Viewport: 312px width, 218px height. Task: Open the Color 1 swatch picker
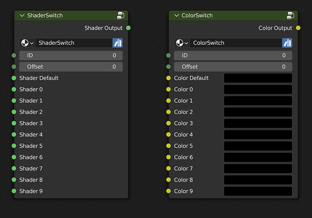point(258,101)
